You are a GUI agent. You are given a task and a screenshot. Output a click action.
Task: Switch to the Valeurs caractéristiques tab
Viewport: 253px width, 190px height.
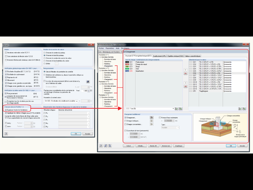(193, 56)
